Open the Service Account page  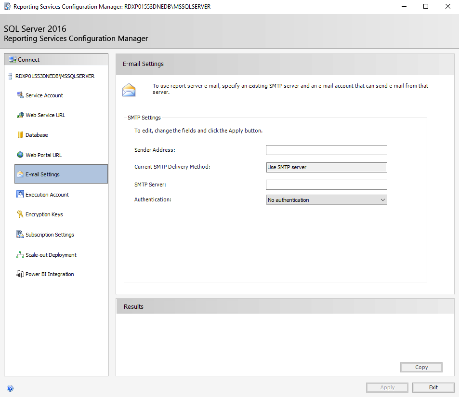click(x=44, y=95)
